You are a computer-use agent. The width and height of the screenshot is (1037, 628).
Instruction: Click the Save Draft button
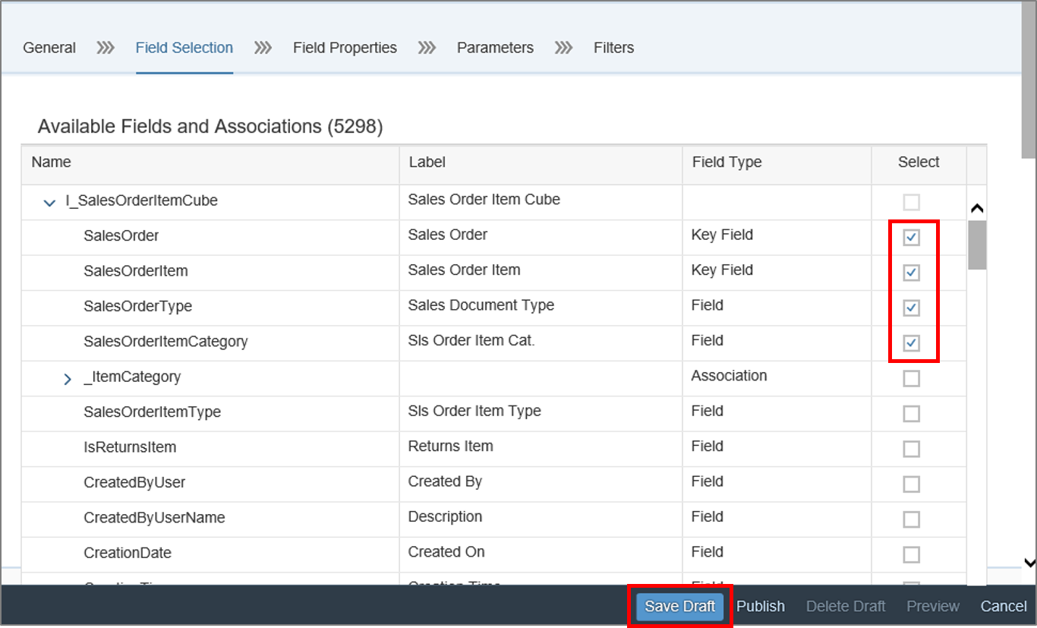coord(680,606)
